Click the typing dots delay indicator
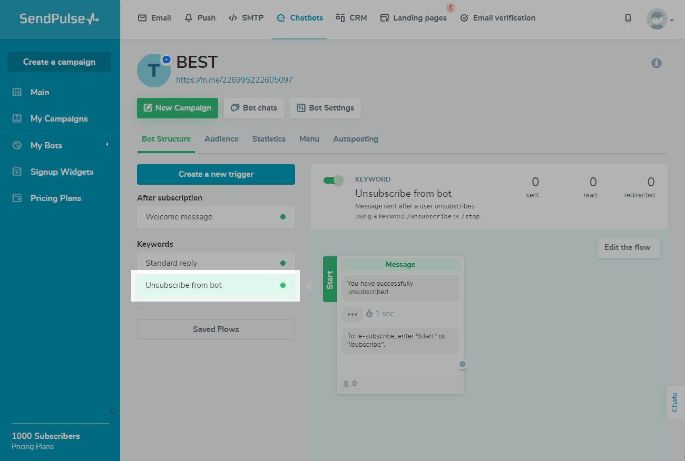 coord(353,314)
